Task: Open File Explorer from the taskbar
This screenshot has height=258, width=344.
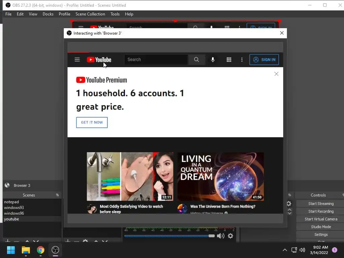Action: pos(26,250)
